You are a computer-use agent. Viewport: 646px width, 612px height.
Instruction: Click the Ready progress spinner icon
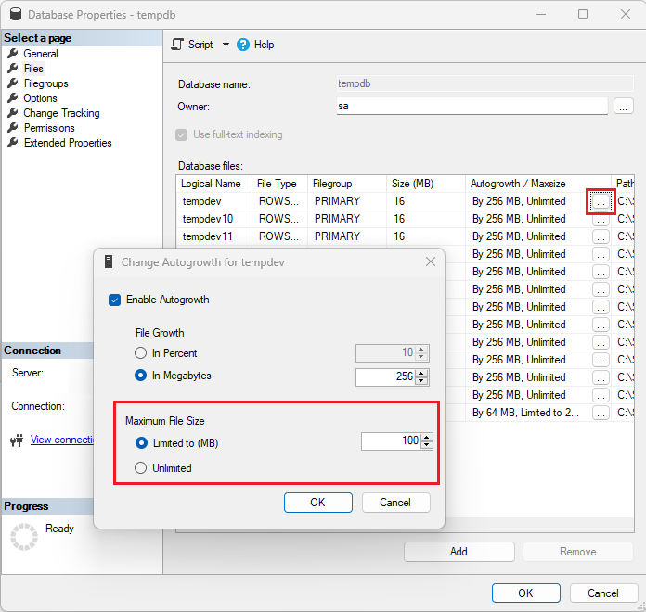tap(24, 537)
